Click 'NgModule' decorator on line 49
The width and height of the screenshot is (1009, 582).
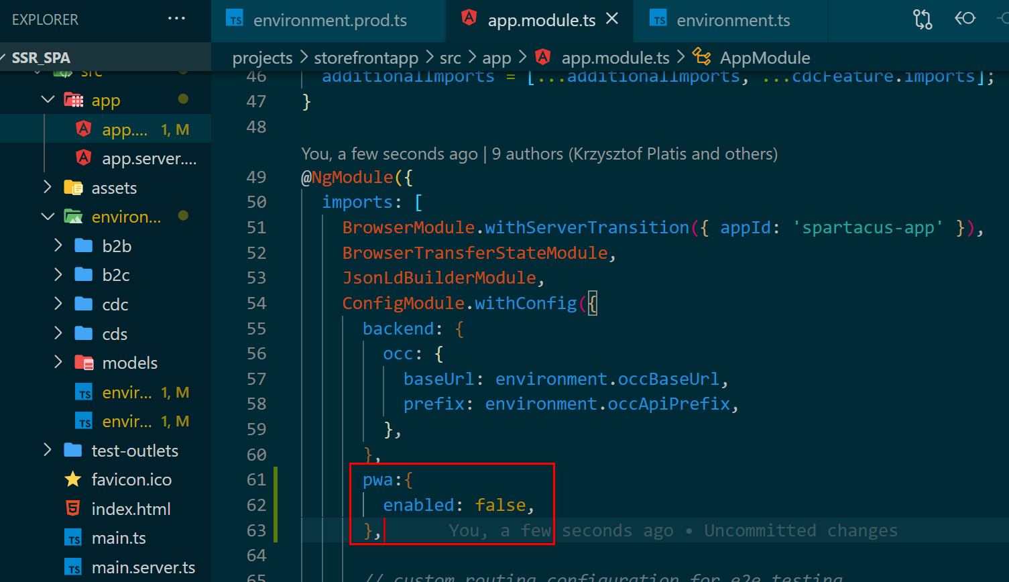click(353, 177)
